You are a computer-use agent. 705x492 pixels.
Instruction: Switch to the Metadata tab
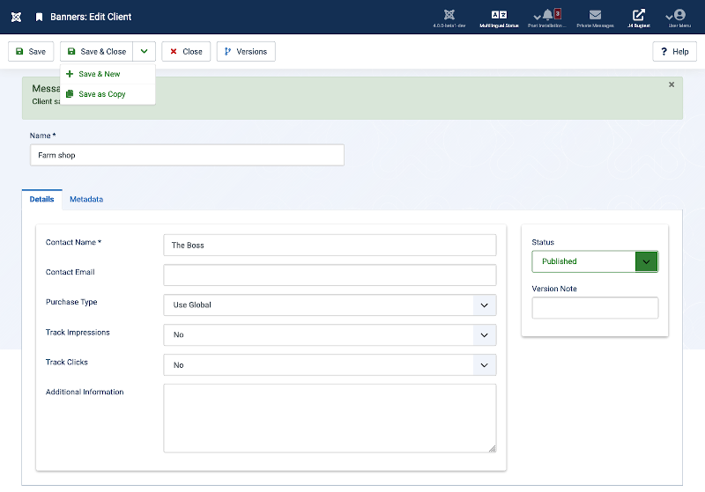[86, 200]
